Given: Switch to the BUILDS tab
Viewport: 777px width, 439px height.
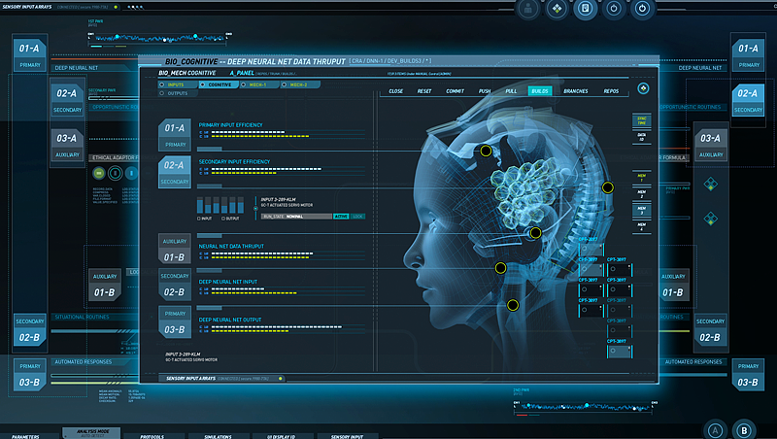Looking at the screenshot, I should coord(539,90).
